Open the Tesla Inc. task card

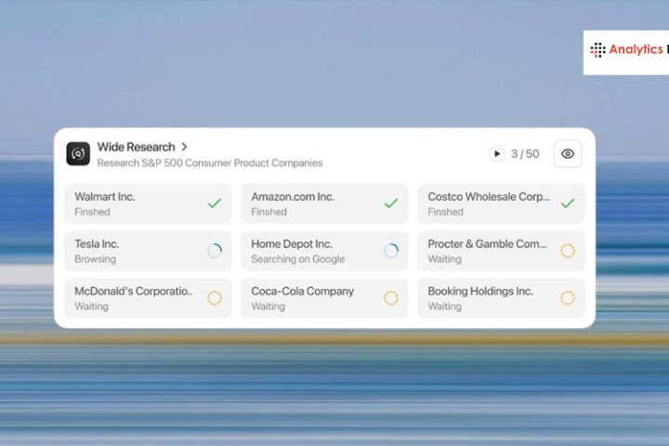pos(148,251)
